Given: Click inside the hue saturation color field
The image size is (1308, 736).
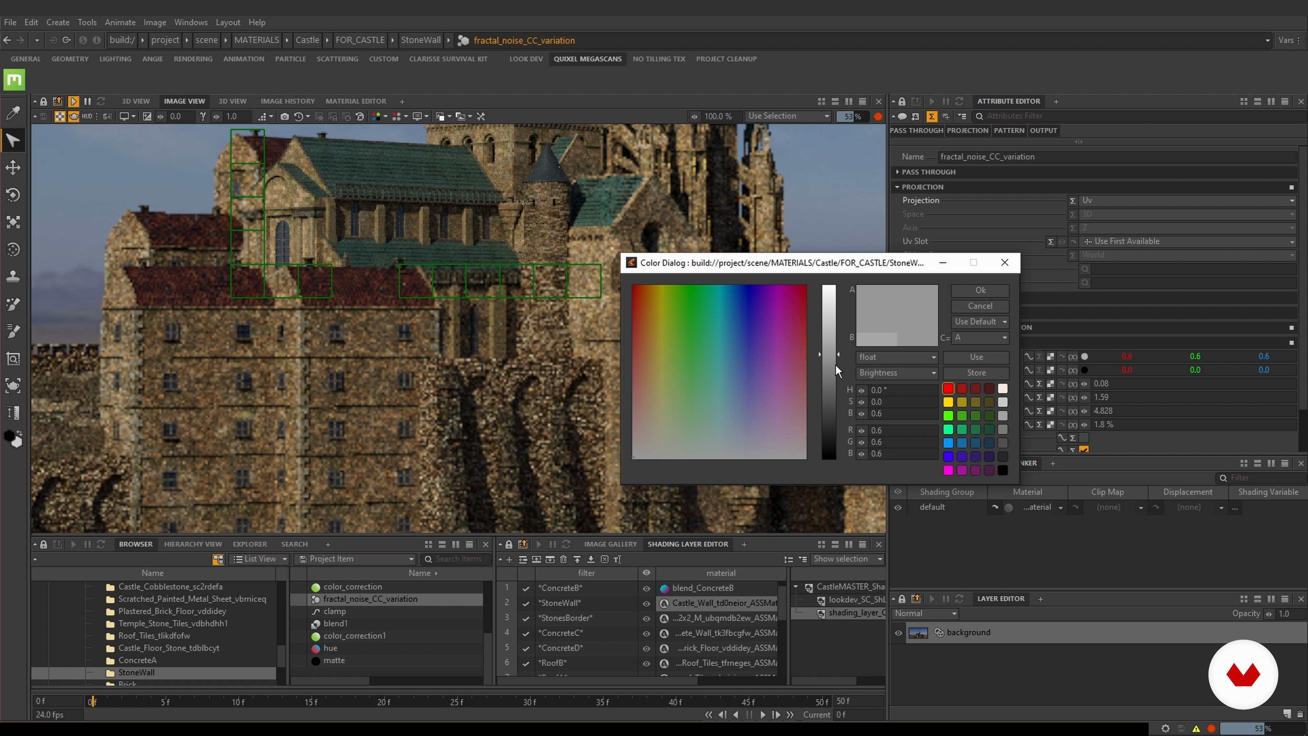Looking at the screenshot, I should click(719, 372).
